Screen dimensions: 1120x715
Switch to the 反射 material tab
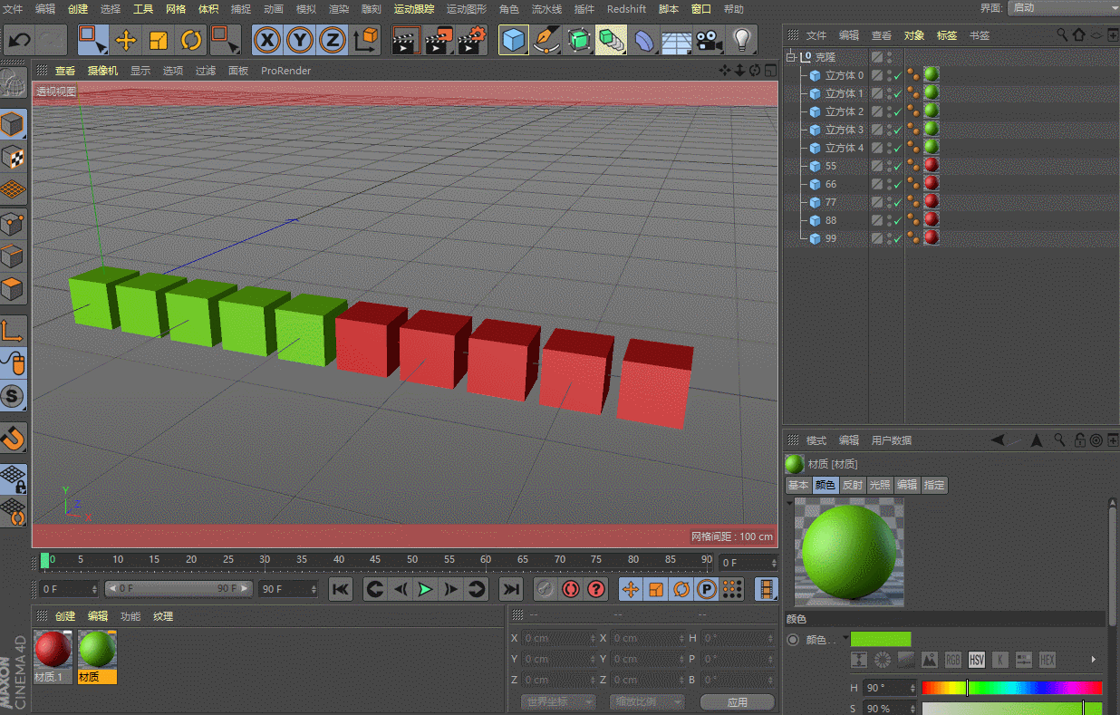coord(853,485)
